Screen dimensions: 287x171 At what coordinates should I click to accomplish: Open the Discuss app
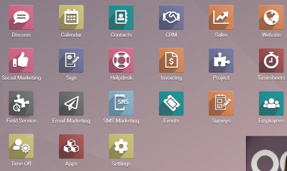coord(21,17)
